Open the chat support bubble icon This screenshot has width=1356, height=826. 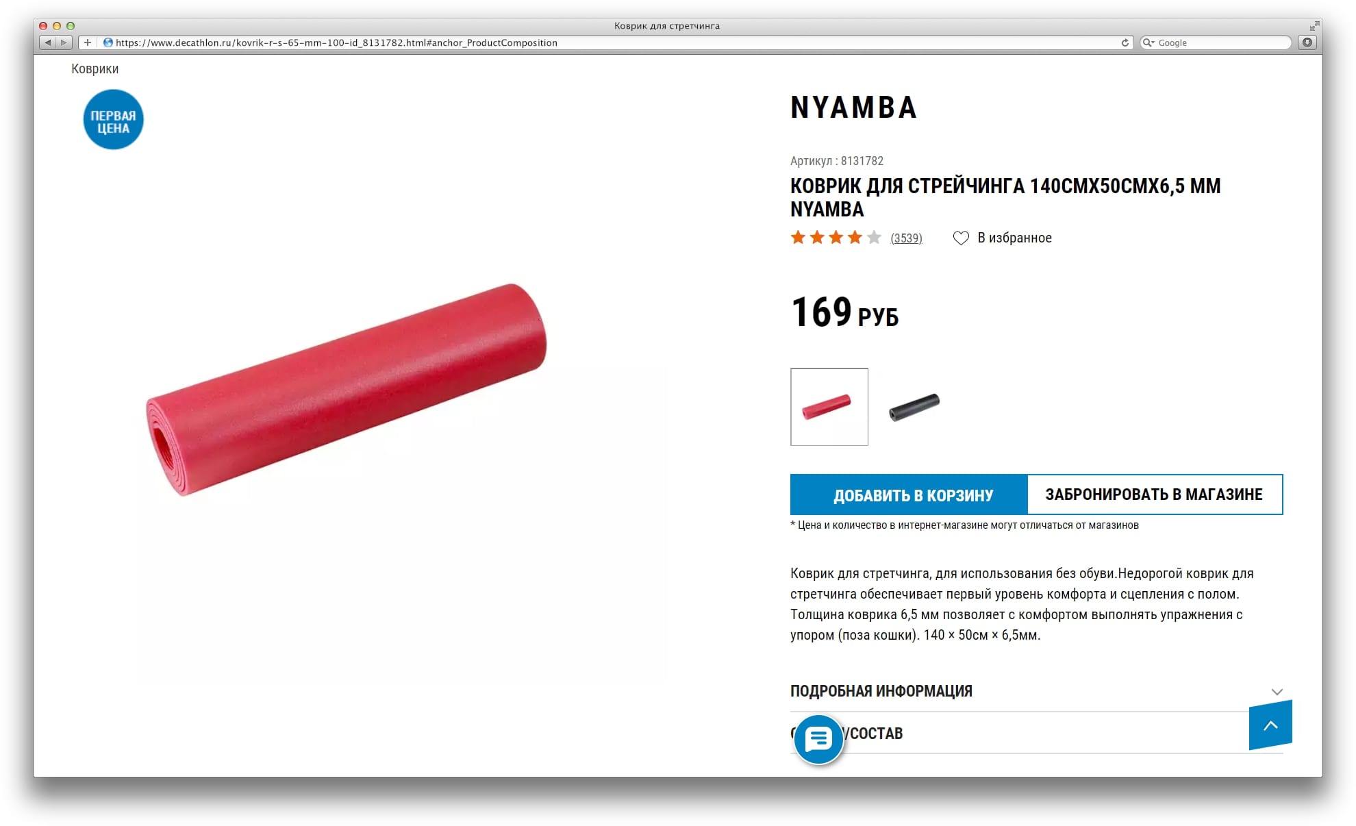point(818,740)
